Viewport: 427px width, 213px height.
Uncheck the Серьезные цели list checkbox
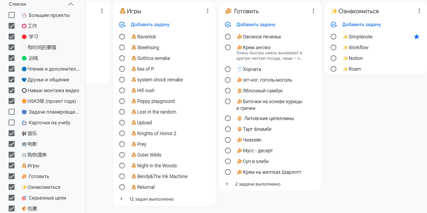[x=12, y=198]
